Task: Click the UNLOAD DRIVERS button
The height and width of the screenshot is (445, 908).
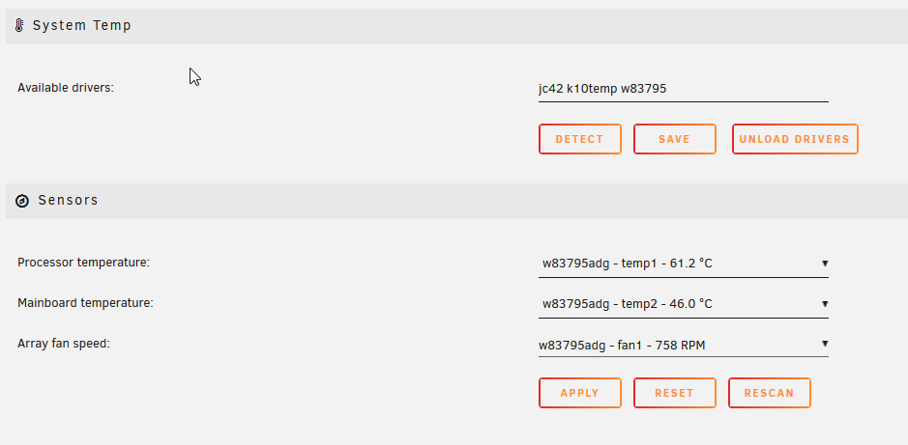Action: 795,139
